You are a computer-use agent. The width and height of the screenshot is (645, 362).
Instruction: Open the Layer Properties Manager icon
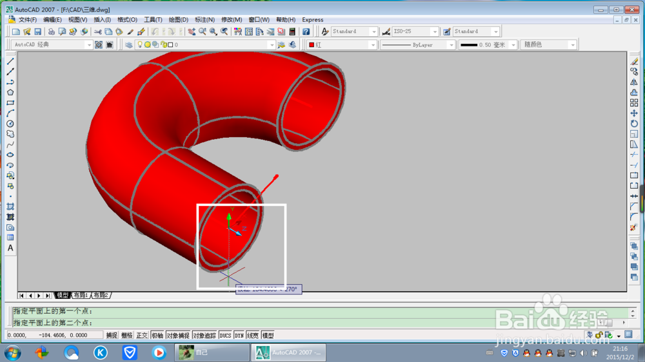click(129, 45)
